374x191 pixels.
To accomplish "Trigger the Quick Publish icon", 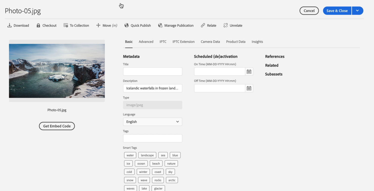I will click(x=126, y=25).
